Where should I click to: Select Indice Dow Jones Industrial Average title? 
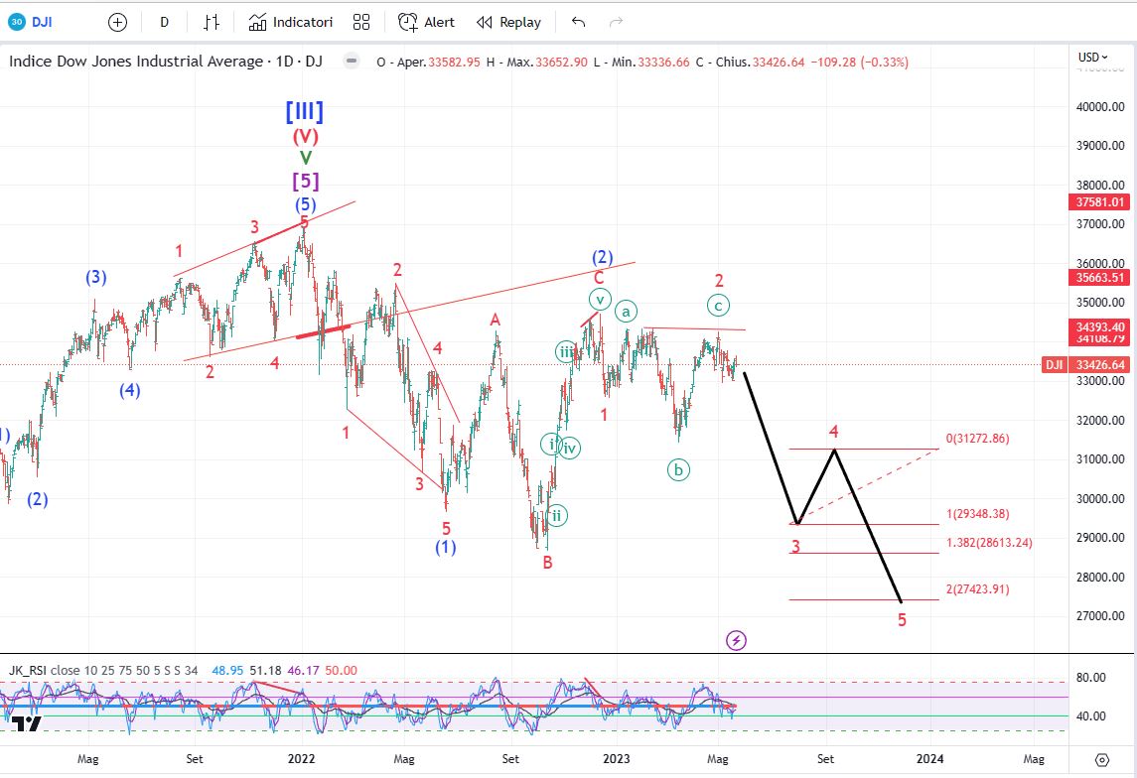click(136, 62)
